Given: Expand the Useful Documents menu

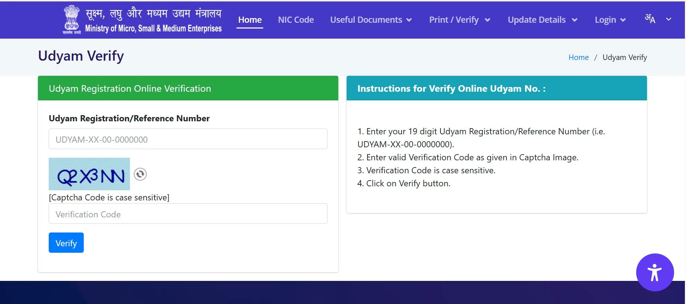Looking at the screenshot, I should click(371, 20).
